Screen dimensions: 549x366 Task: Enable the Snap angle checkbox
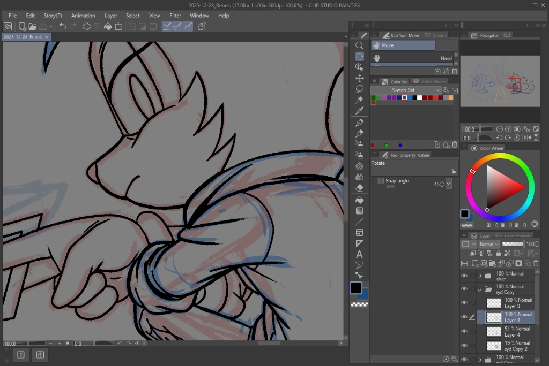(x=381, y=181)
